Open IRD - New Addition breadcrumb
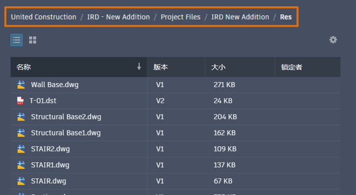Viewport: 356px width, 195px height. tap(118, 17)
